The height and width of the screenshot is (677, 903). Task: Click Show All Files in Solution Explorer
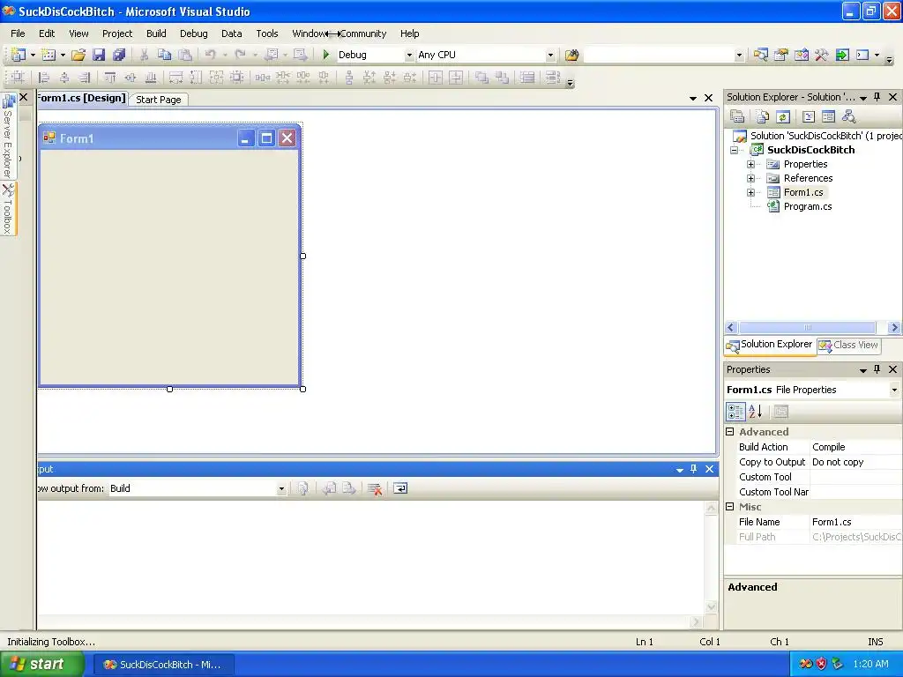click(x=763, y=117)
